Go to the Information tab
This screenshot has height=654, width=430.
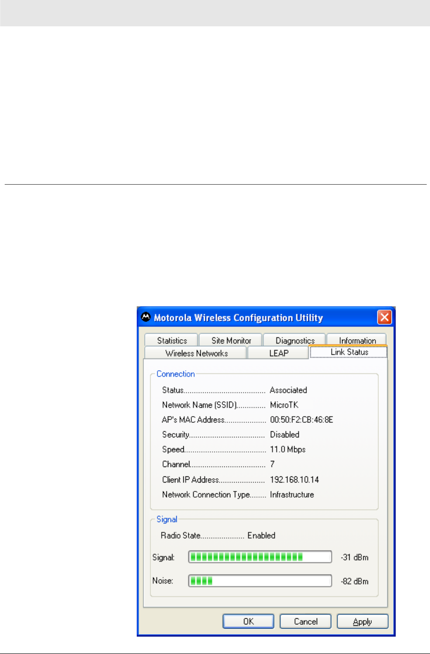tap(357, 340)
